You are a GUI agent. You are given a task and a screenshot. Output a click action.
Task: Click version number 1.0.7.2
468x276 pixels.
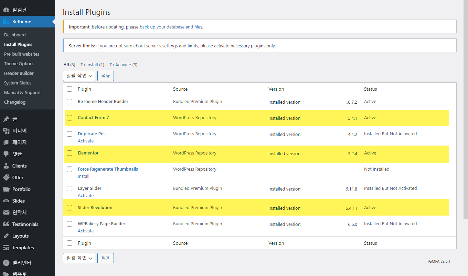(x=351, y=102)
